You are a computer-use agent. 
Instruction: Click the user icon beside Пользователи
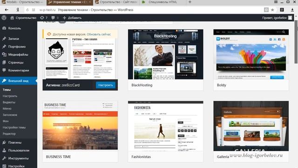tap(4, 150)
